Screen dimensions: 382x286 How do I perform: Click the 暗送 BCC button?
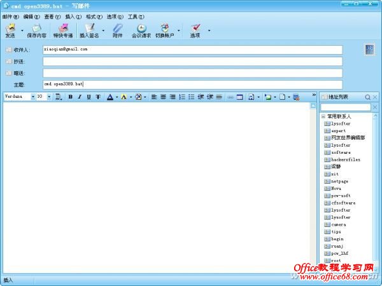click(x=15, y=73)
